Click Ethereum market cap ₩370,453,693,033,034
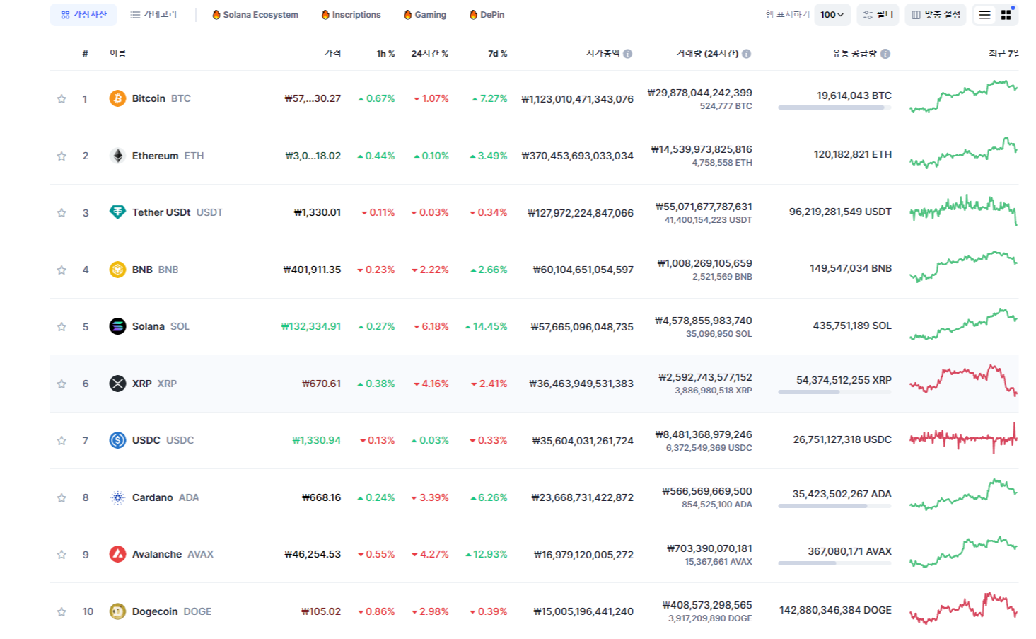The width and height of the screenshot is (1036, 639). click(x=578, y=156)
